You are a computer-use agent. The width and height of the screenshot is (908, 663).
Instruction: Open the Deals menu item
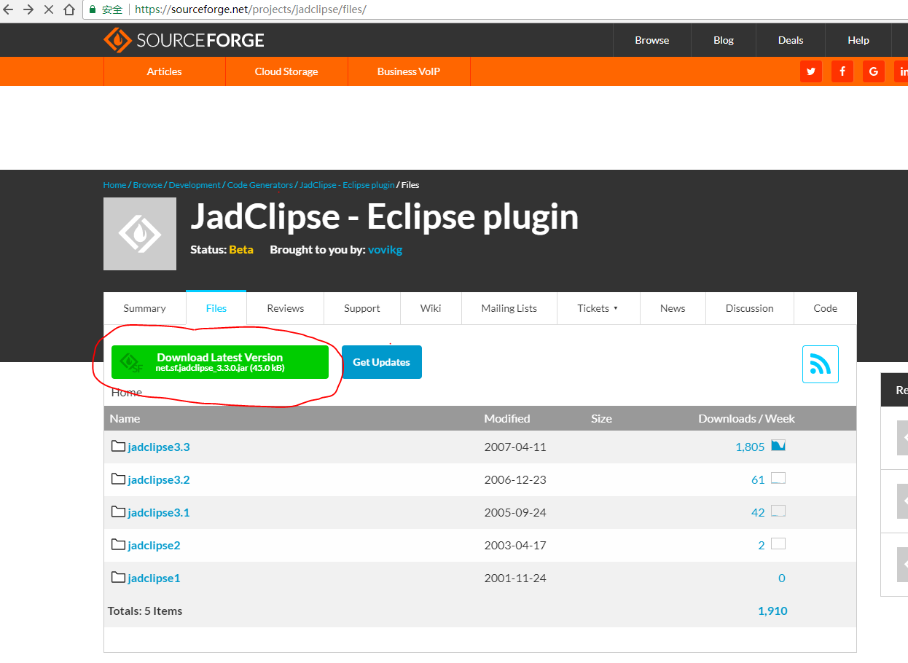pyautogui.click(x=791, y=40)
